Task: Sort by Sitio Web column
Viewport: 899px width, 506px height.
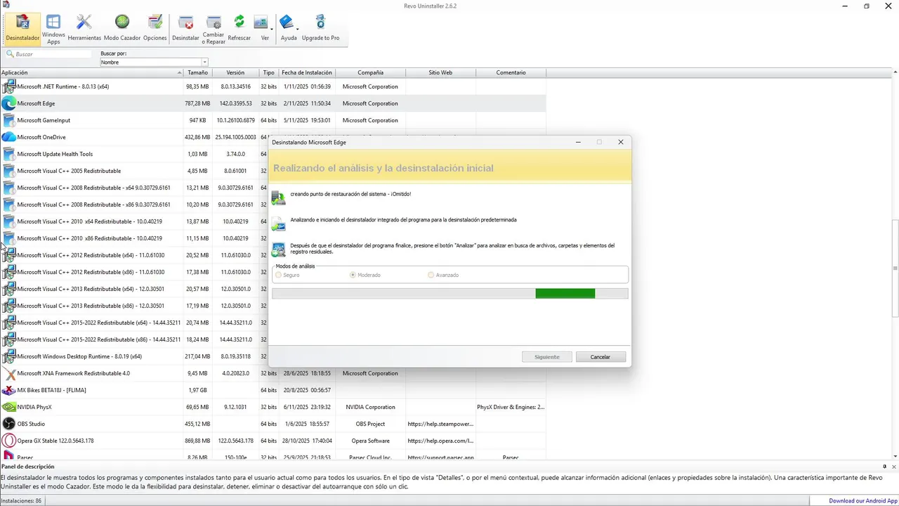Action: coord(440,72)
